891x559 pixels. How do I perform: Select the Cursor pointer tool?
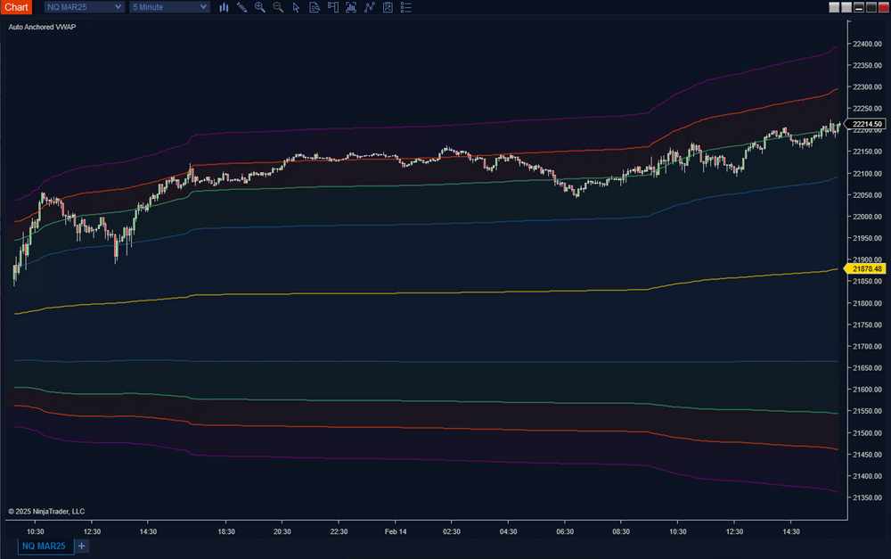(x=296, y=7)
